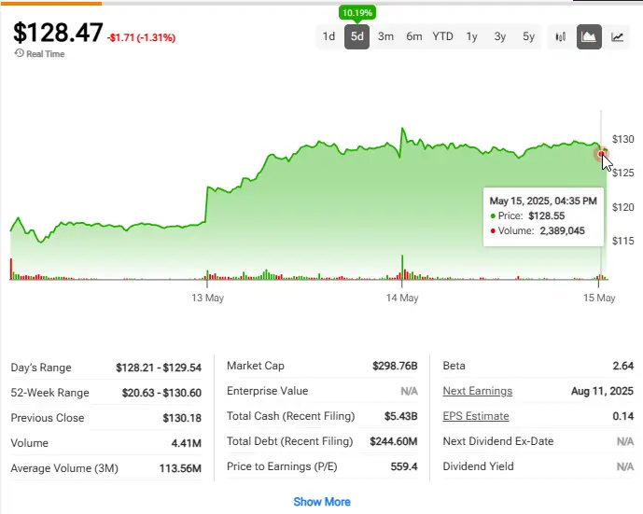Click Show More to expand stats

click(x=322, y=502)
